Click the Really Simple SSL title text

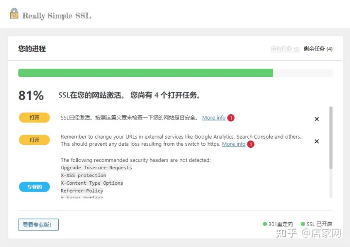(x=57, y=16)
